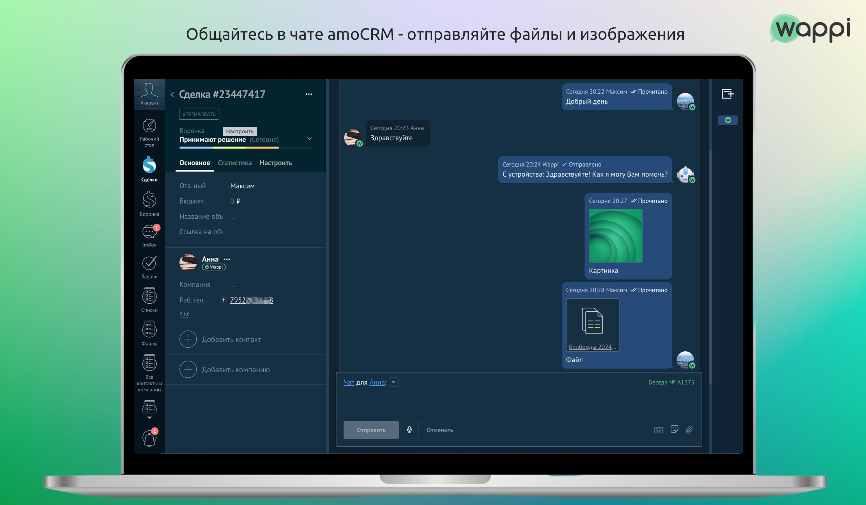Click the chat vertical scrollbar

click(710, 267)
